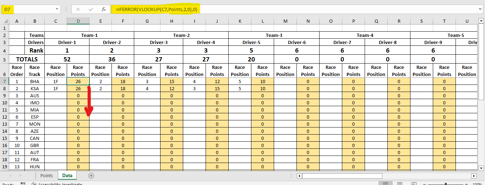Screen dimensions: 485x185
Task: Click the Insert Function fx icon
Action: pos(103,10)
